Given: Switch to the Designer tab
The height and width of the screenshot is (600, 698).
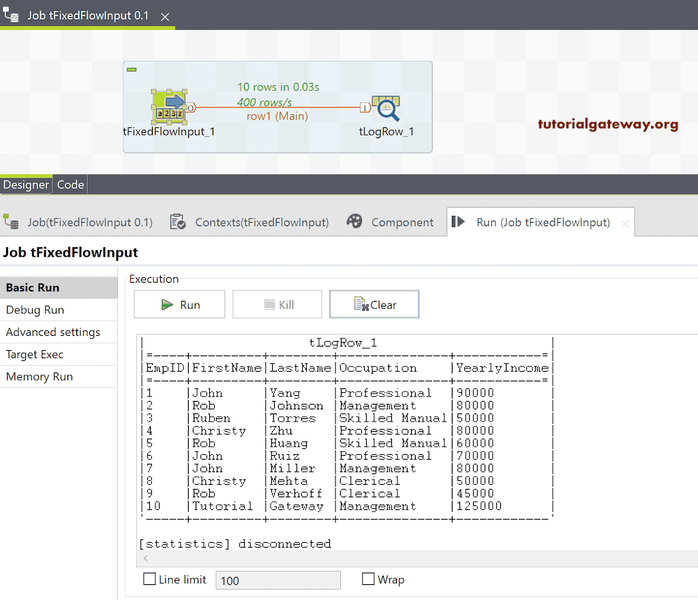Looking at the screenshot, I should coord(26,184).
